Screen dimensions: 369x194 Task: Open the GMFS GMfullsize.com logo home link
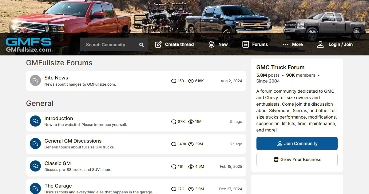29,45
